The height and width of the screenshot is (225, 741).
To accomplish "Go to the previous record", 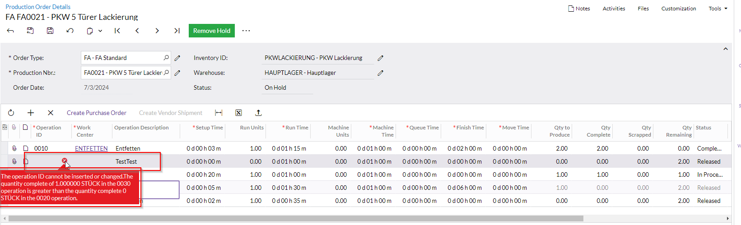I will tap(137, 31).
